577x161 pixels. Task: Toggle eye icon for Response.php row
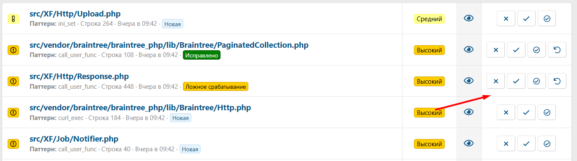pyautogui.click(x=469, y=81)
